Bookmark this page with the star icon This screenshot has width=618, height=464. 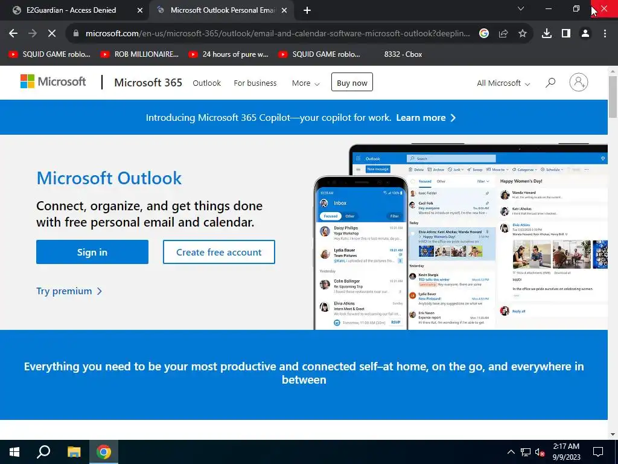coord(523,34)
